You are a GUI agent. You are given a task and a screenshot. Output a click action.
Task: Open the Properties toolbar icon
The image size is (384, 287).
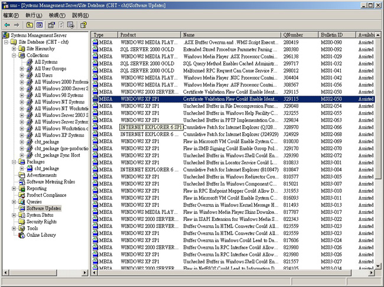coord(51,25)
